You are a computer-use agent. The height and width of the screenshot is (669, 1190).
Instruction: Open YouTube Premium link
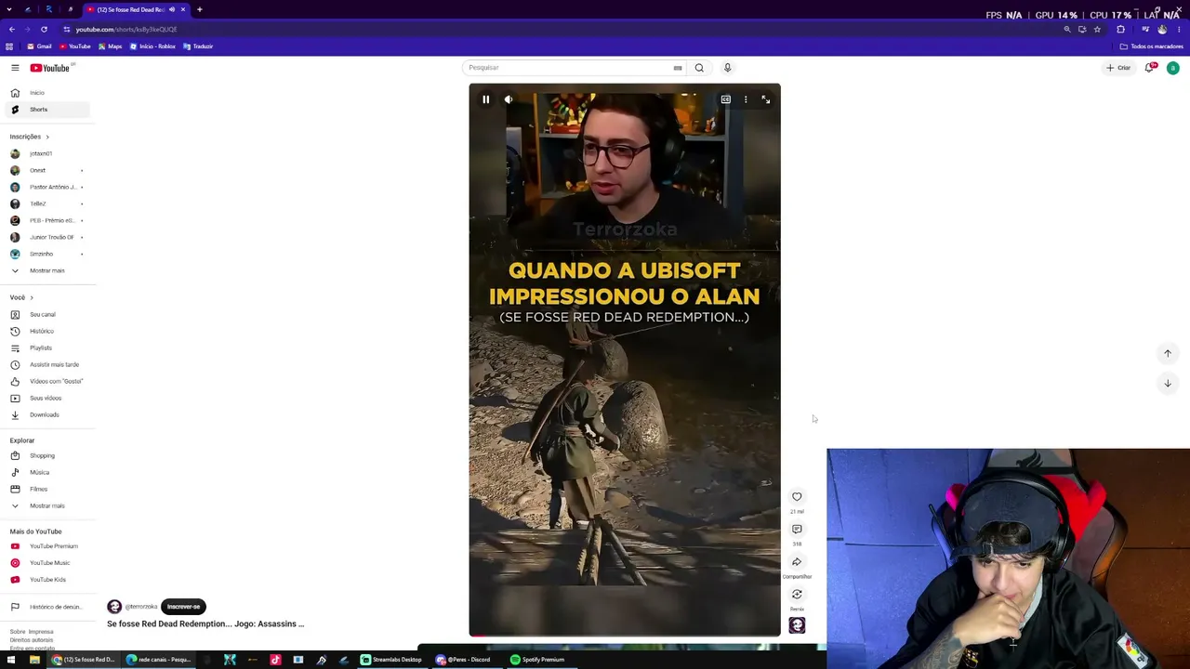pyautogui.click(x=46, y=546)
